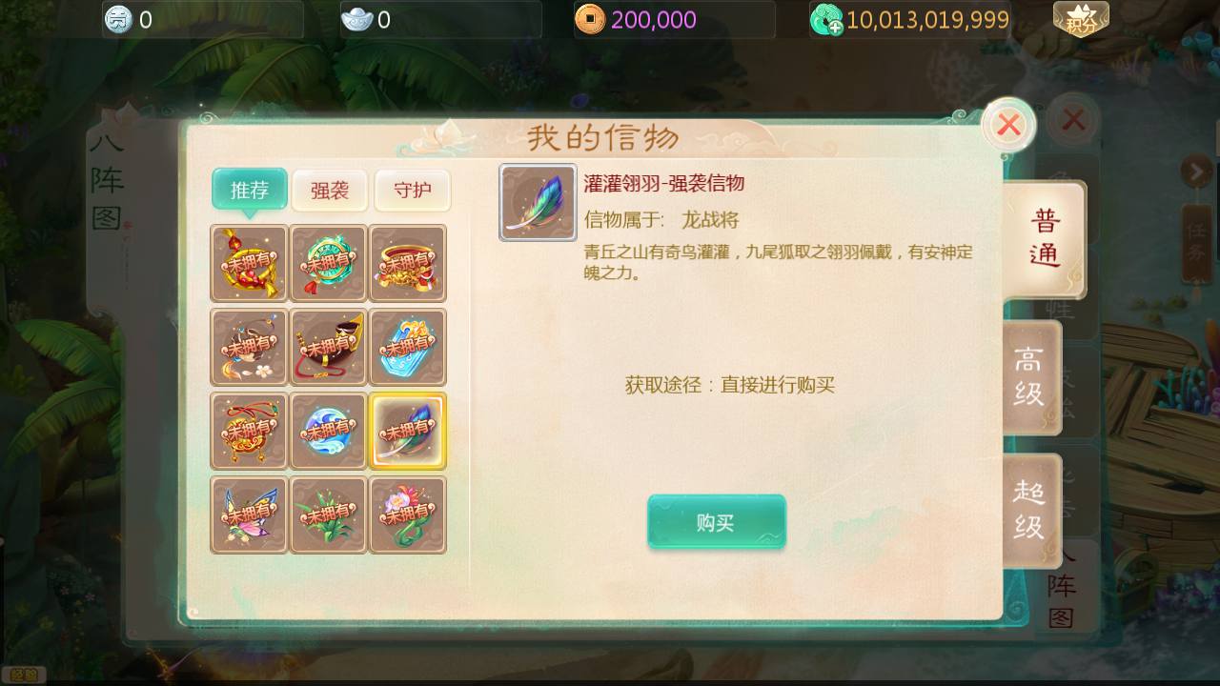Choose the black boat-shaped token icon
The height and width of the screenshot is (686, 1220).
click(328, 347)
